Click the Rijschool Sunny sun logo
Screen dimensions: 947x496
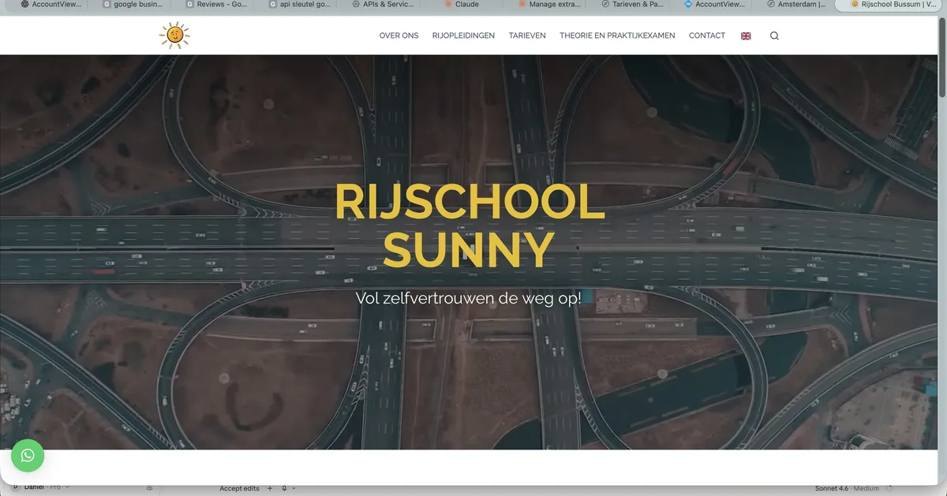(174, 35)
